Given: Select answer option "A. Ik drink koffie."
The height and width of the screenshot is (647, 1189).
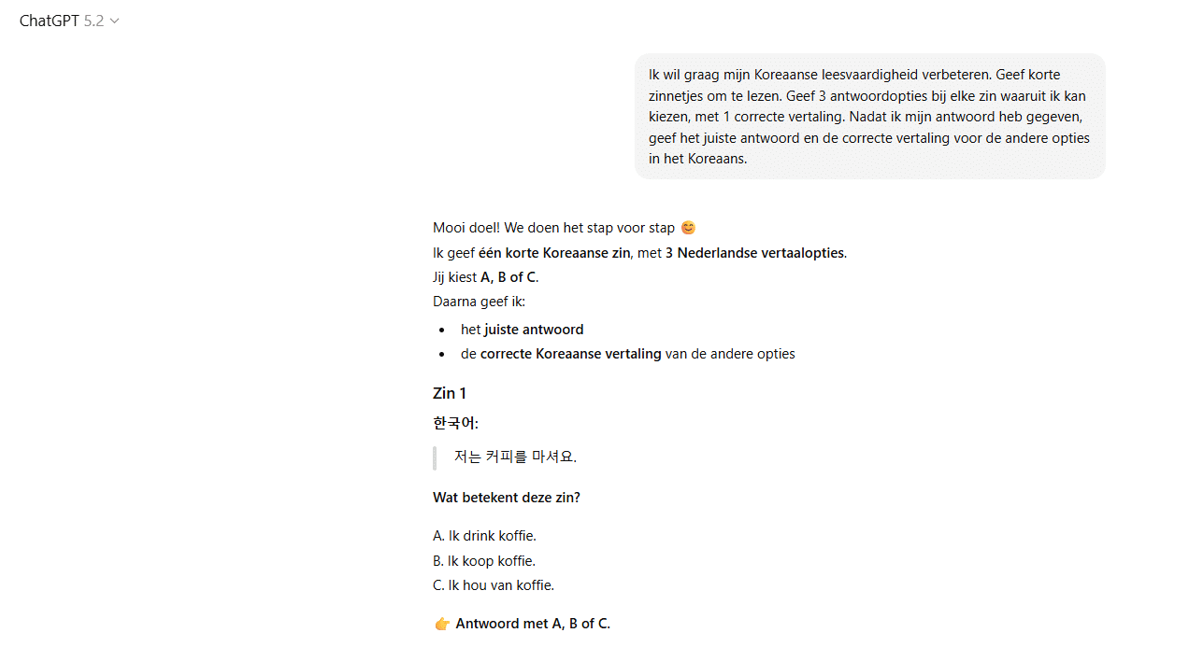Looking at the screenshot, I should [x=484, y=535].
